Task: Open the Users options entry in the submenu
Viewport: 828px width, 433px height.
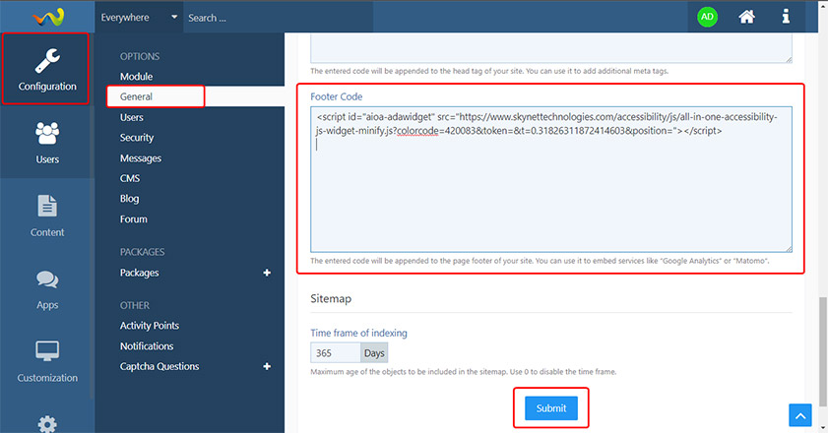Action: tap(132, 117)
